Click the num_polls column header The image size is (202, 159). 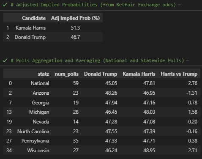point(67,74)
